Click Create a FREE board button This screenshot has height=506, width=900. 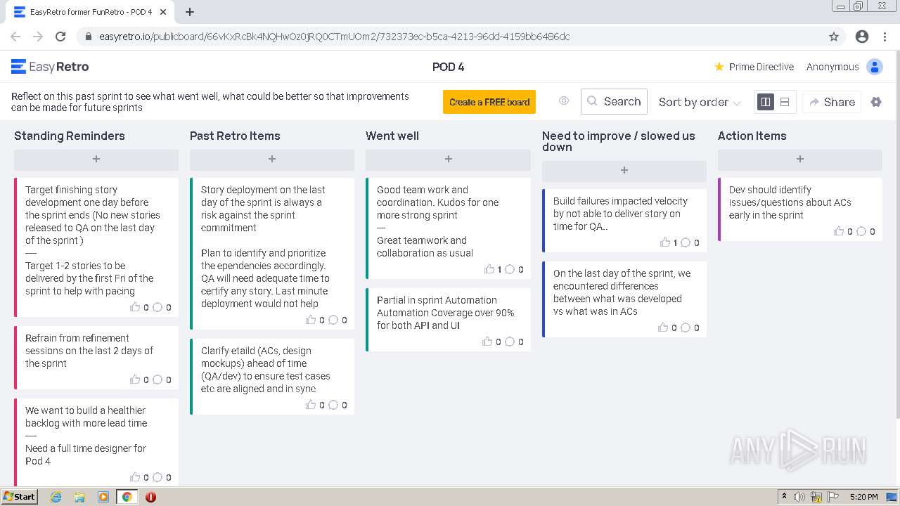coord(489,102)
